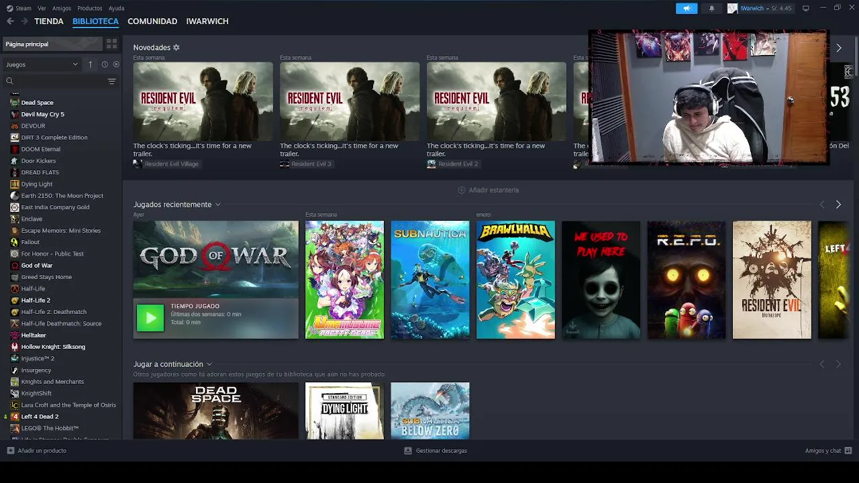Switch the library to grid view
The width and height of the screenshot is (859, 483).
coord(112,44)
